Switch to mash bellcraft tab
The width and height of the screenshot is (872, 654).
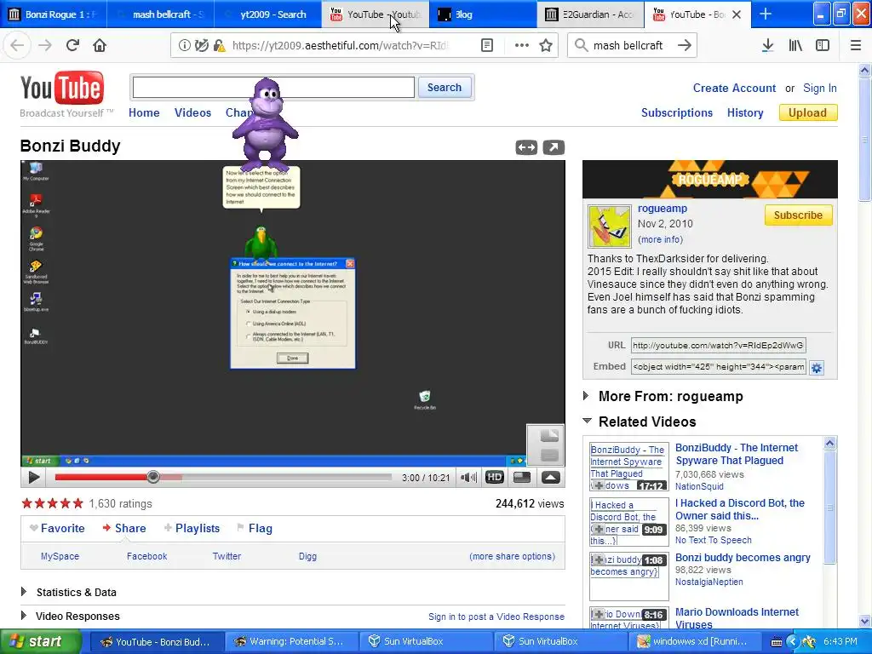(x=161, y=14)
